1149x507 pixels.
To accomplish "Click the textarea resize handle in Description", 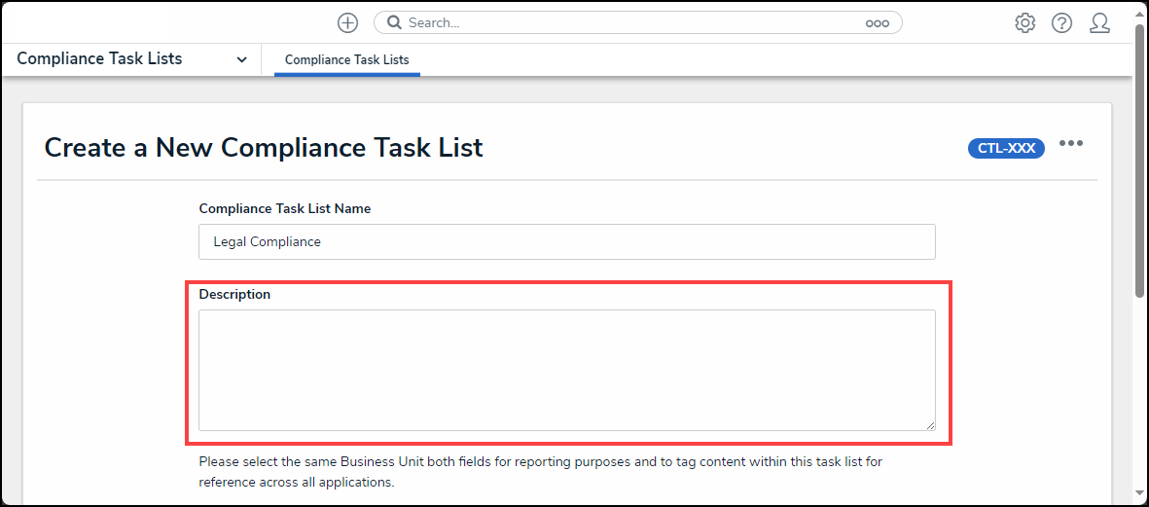I will pos(929,424).
